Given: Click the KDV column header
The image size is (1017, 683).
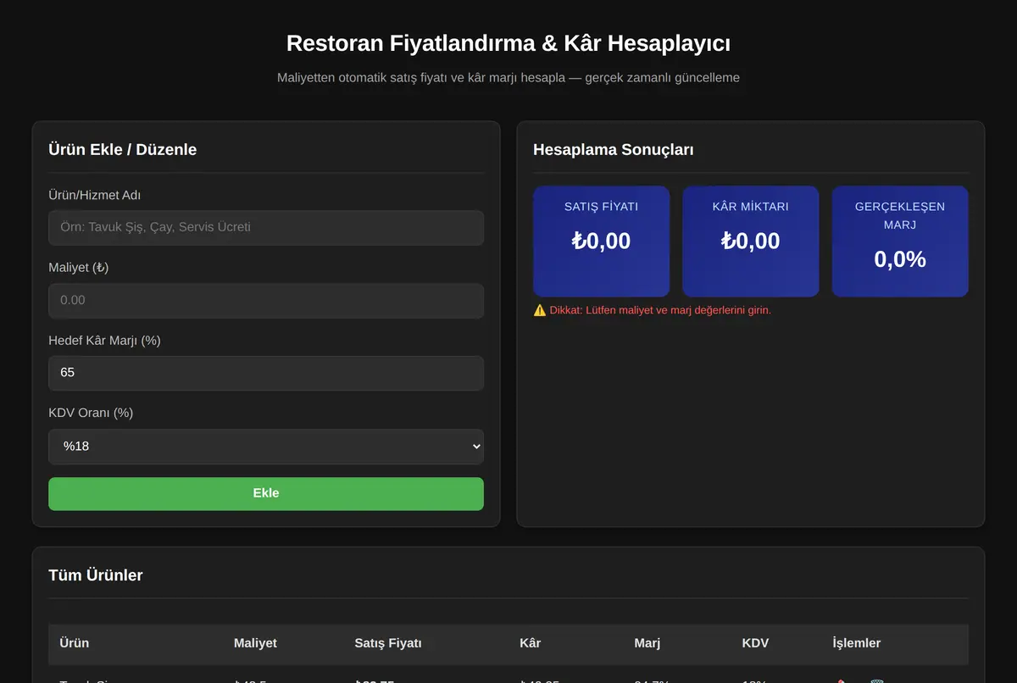Looking at the screenshot, I should pos(755,643).
